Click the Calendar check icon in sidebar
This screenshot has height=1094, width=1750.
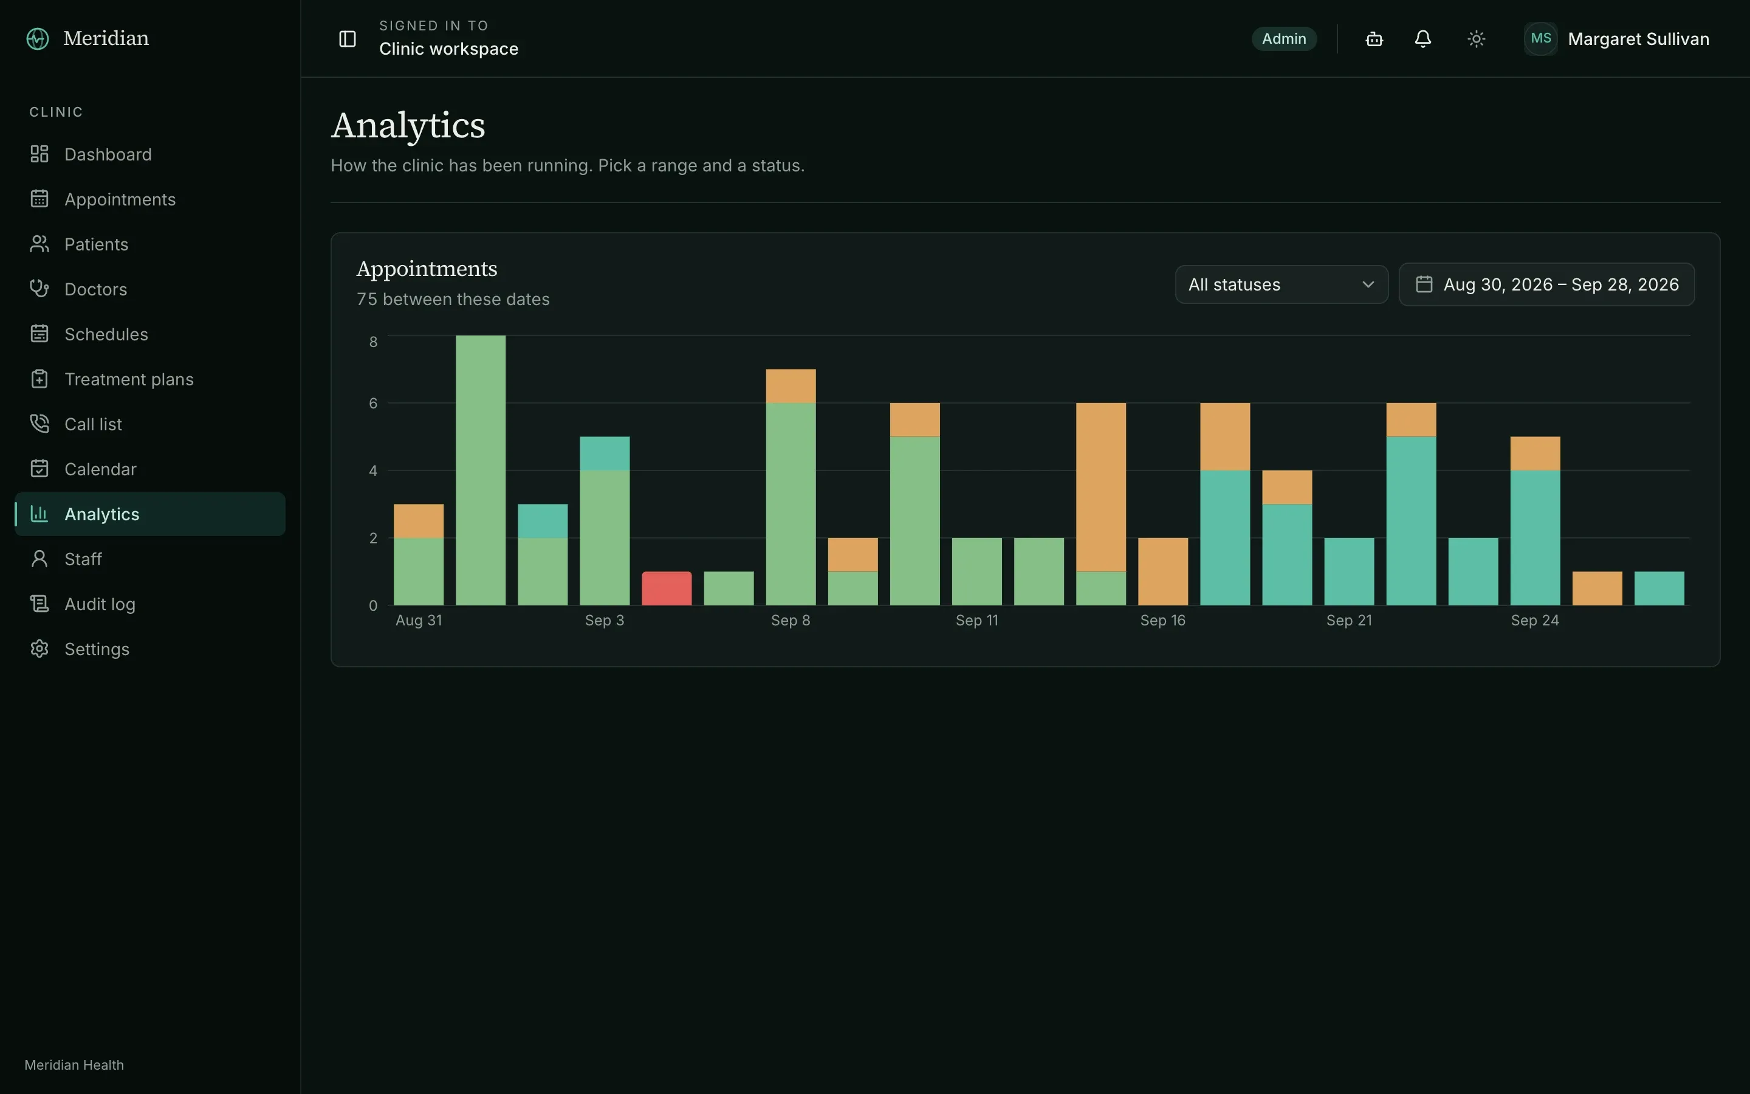click(39, 469)
